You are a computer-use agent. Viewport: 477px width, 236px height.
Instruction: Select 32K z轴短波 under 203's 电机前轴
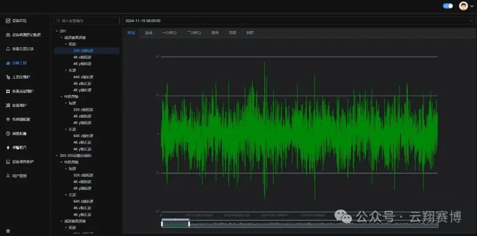click(83, 175)
